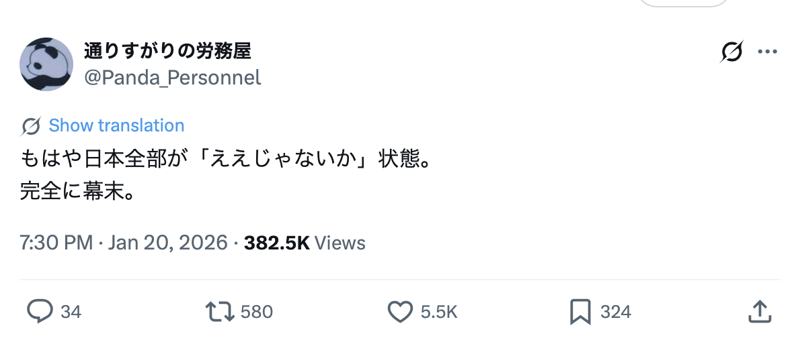This screenshot has height=338, width=800.
Task: Click the 5.5K likes count
Action: click(438, 311)
